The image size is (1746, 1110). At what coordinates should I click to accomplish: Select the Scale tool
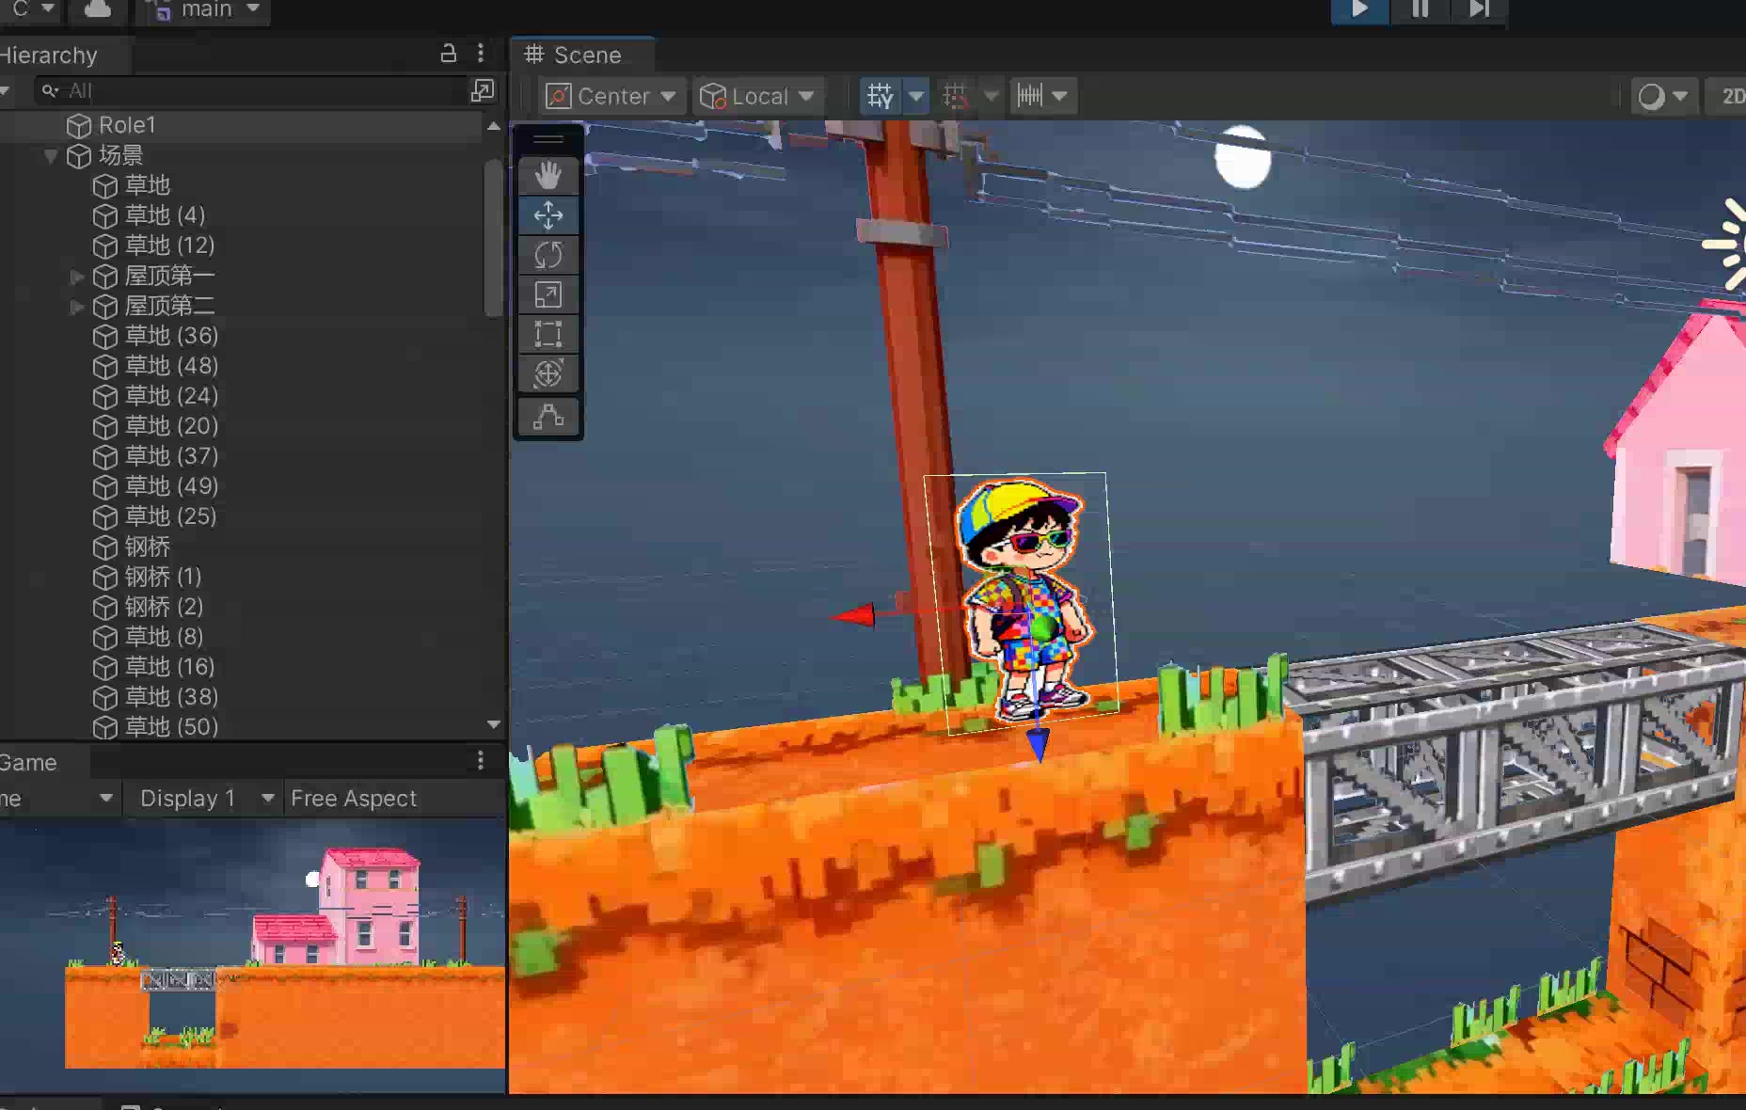pos(548,294)
